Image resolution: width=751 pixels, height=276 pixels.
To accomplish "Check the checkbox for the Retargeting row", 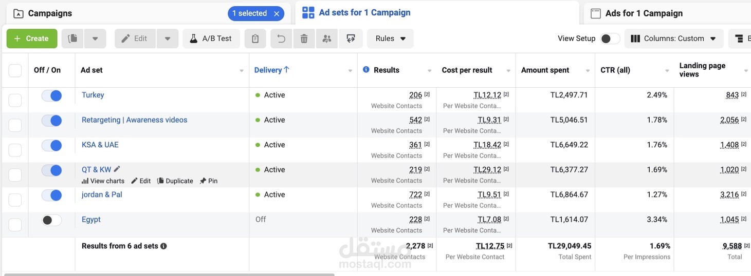I will click(x=15, y=125).
